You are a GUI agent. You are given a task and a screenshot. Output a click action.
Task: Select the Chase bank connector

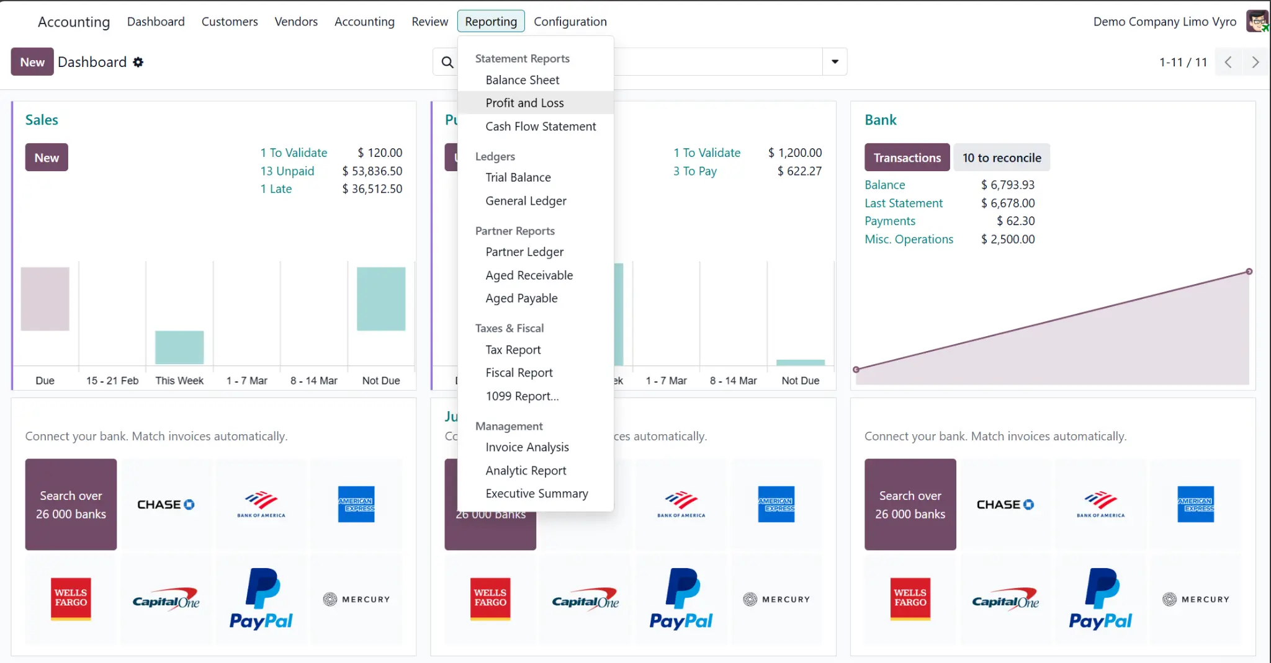pyautogui.click(x=166, y=504)
